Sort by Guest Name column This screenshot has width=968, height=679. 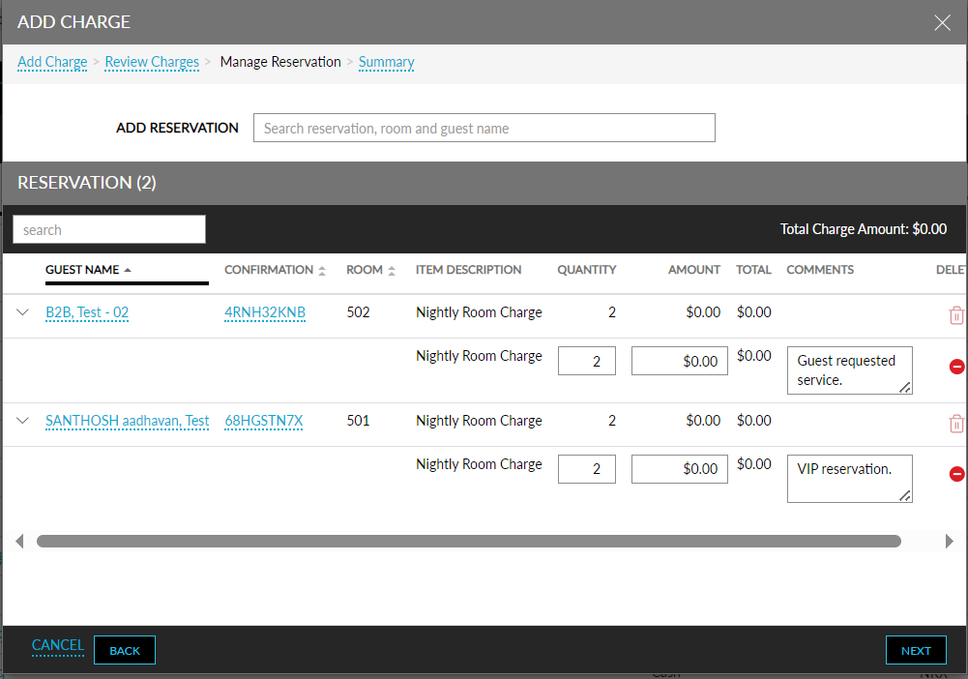point(88,270)
